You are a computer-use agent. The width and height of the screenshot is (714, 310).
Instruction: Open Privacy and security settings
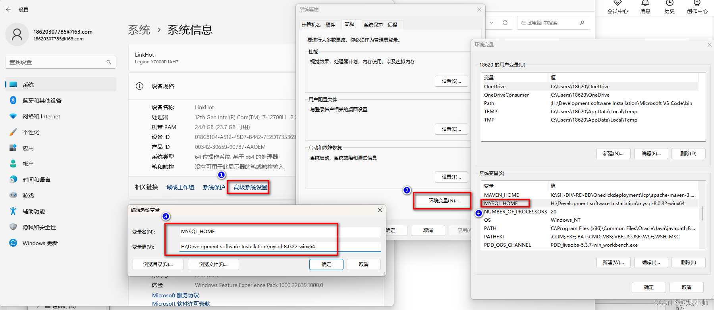(x=61, y=227)
